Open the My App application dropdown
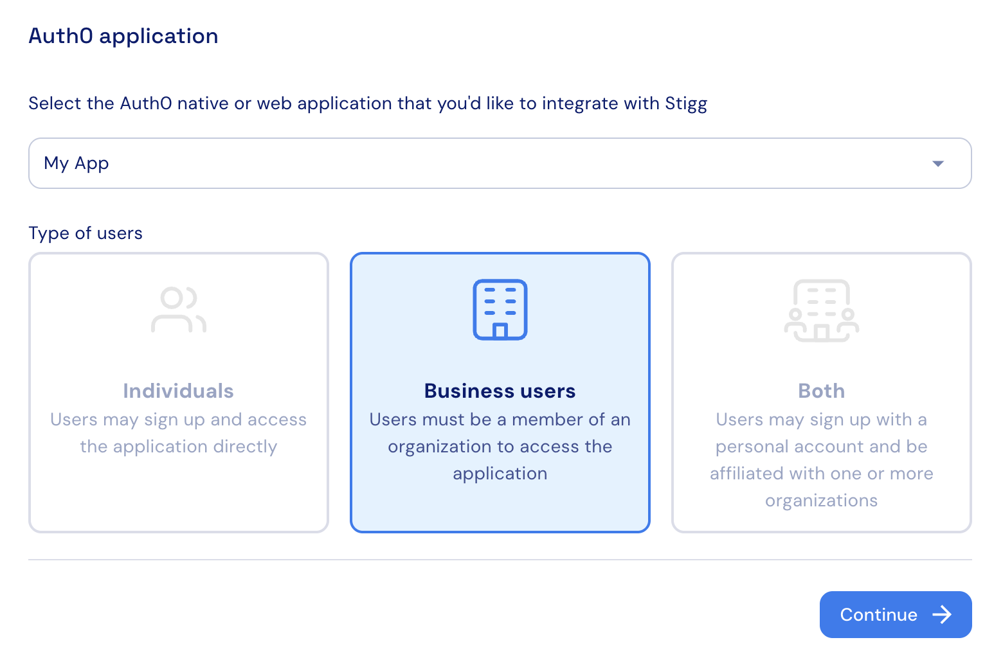This screenshot has height=658, width=1003. pos(500,163)
